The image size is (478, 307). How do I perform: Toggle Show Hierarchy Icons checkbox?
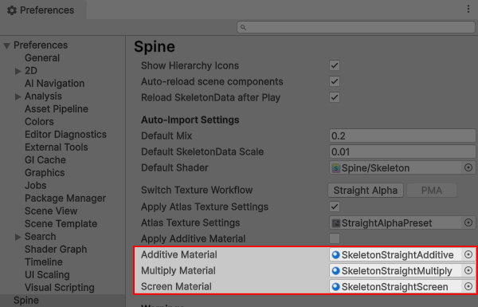335,65
